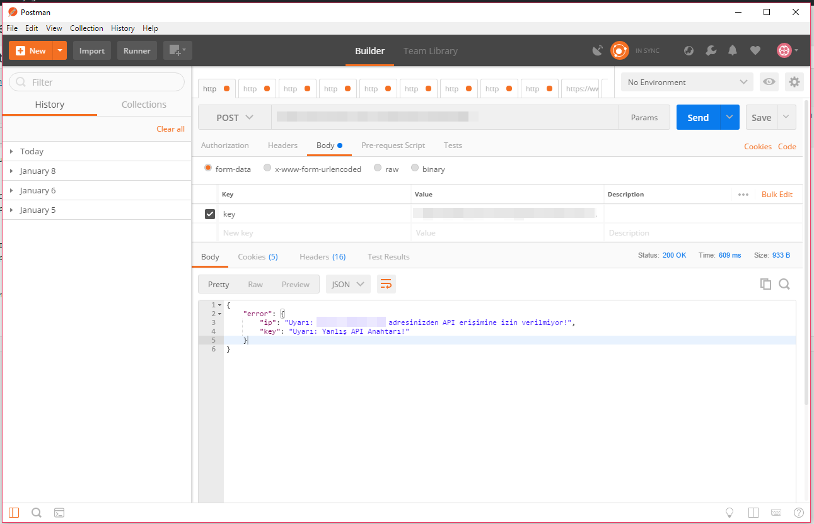Click the orange sync status icon
This screenshot has height=524, width=814.
(620, 51)
